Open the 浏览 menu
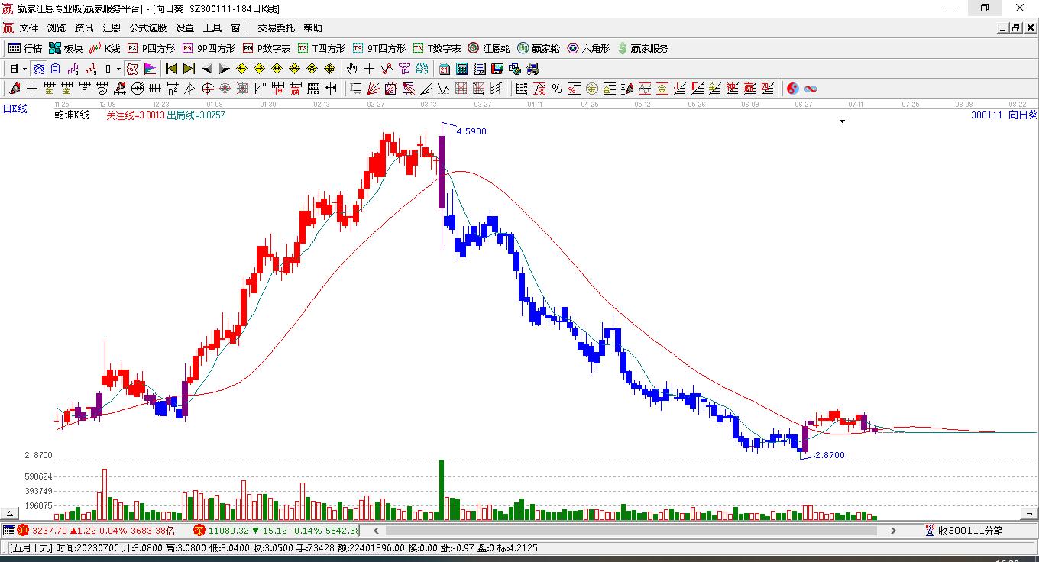This screenshot has height=562, width=1039. [x=57, y=28]
